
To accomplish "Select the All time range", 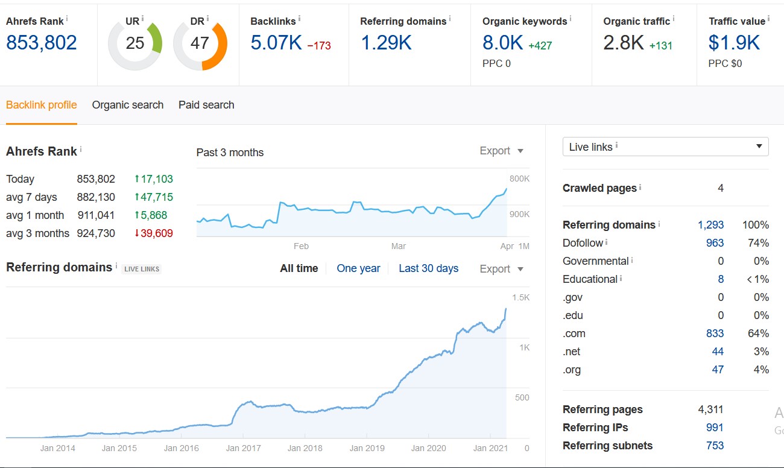I will tap(299, 268).
